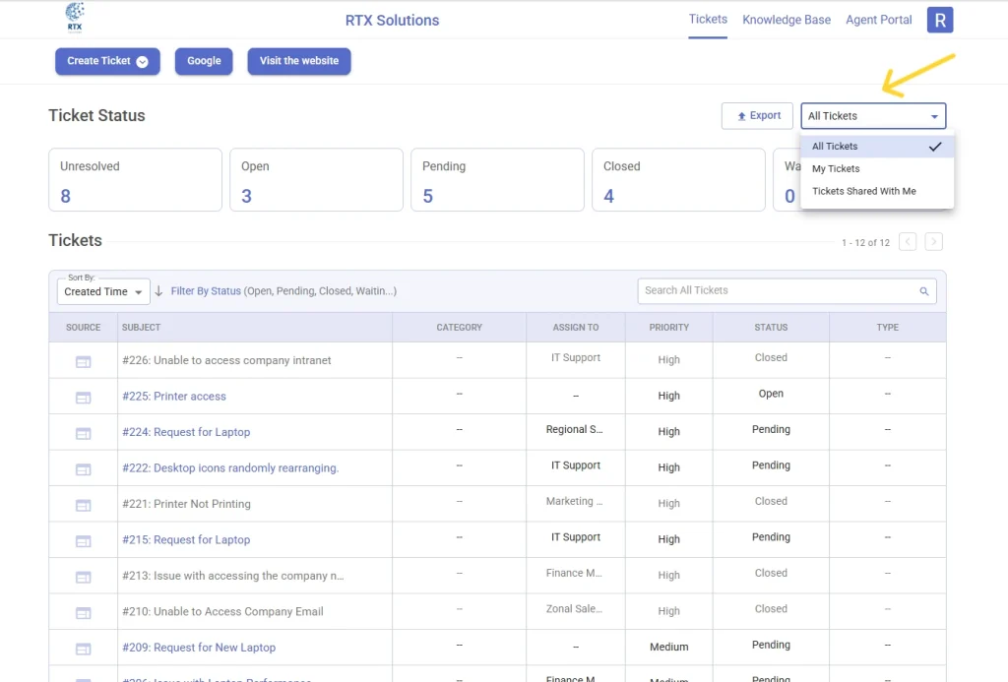Open the R user avatar menu

[x=939, y=20]
